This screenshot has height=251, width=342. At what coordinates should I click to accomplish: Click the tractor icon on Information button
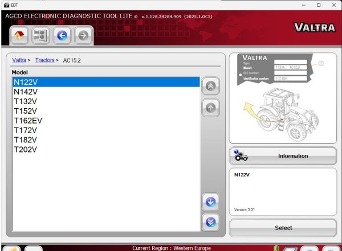[241, 155]
